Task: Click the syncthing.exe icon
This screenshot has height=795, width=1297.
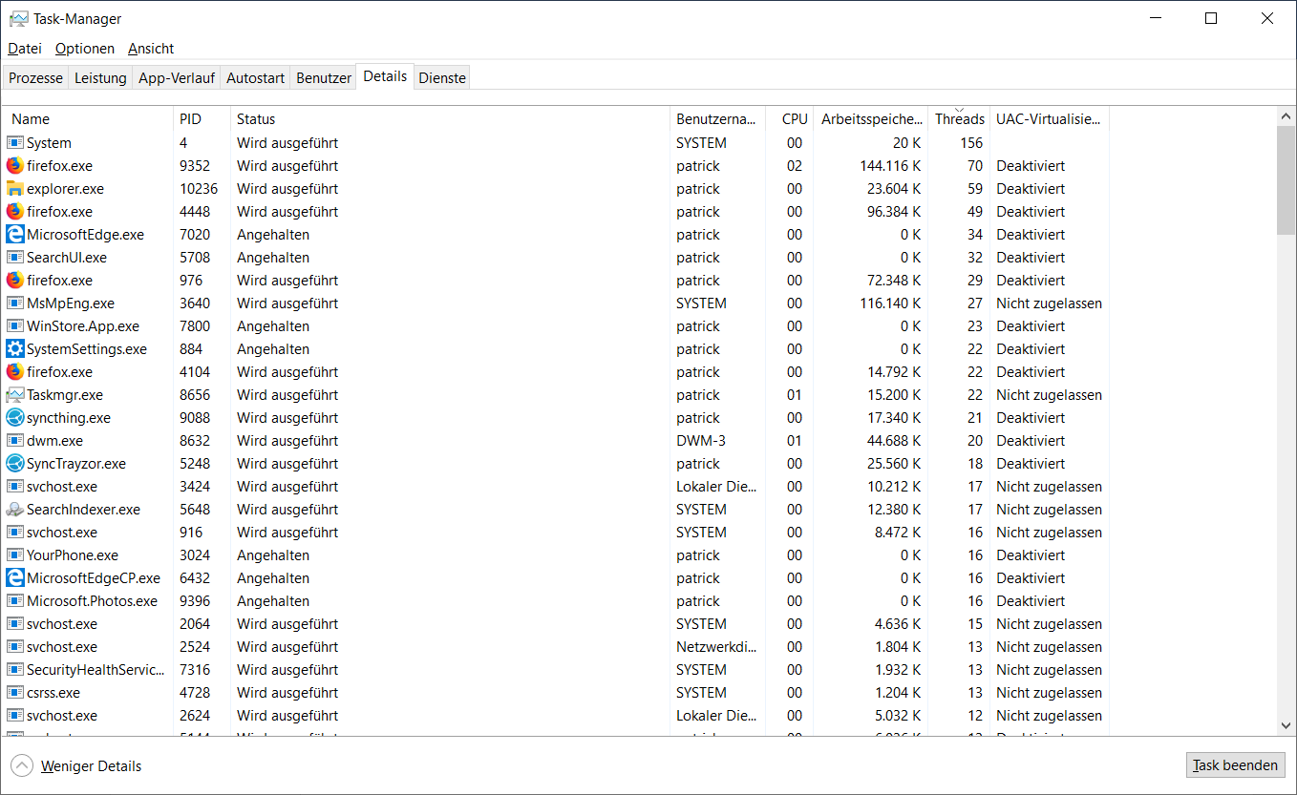Action: click(15, 417)
